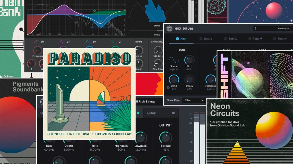Click the Spread output knob at 115%
Screen dimensions: 293x164
[165, 138]
